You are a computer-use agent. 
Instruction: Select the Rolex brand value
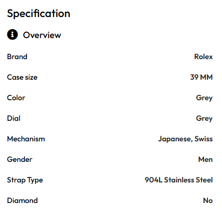point(203,57)
